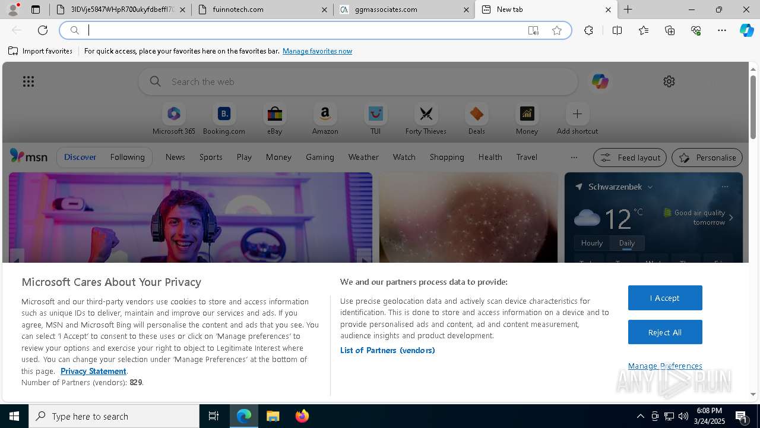Click the Copilot icon beside web search
Screen dimensions: 760x428
tap(600, 81)
